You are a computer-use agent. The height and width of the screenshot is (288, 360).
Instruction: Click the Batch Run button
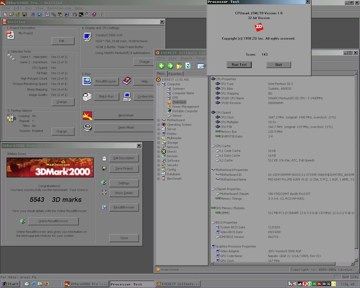click(106, 97)
